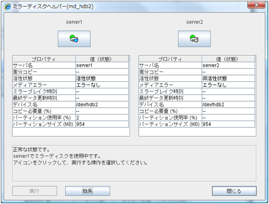Select ミラーブレイク時刻 row in server2 table
This screenshot has height=204, width=269.
170,91
